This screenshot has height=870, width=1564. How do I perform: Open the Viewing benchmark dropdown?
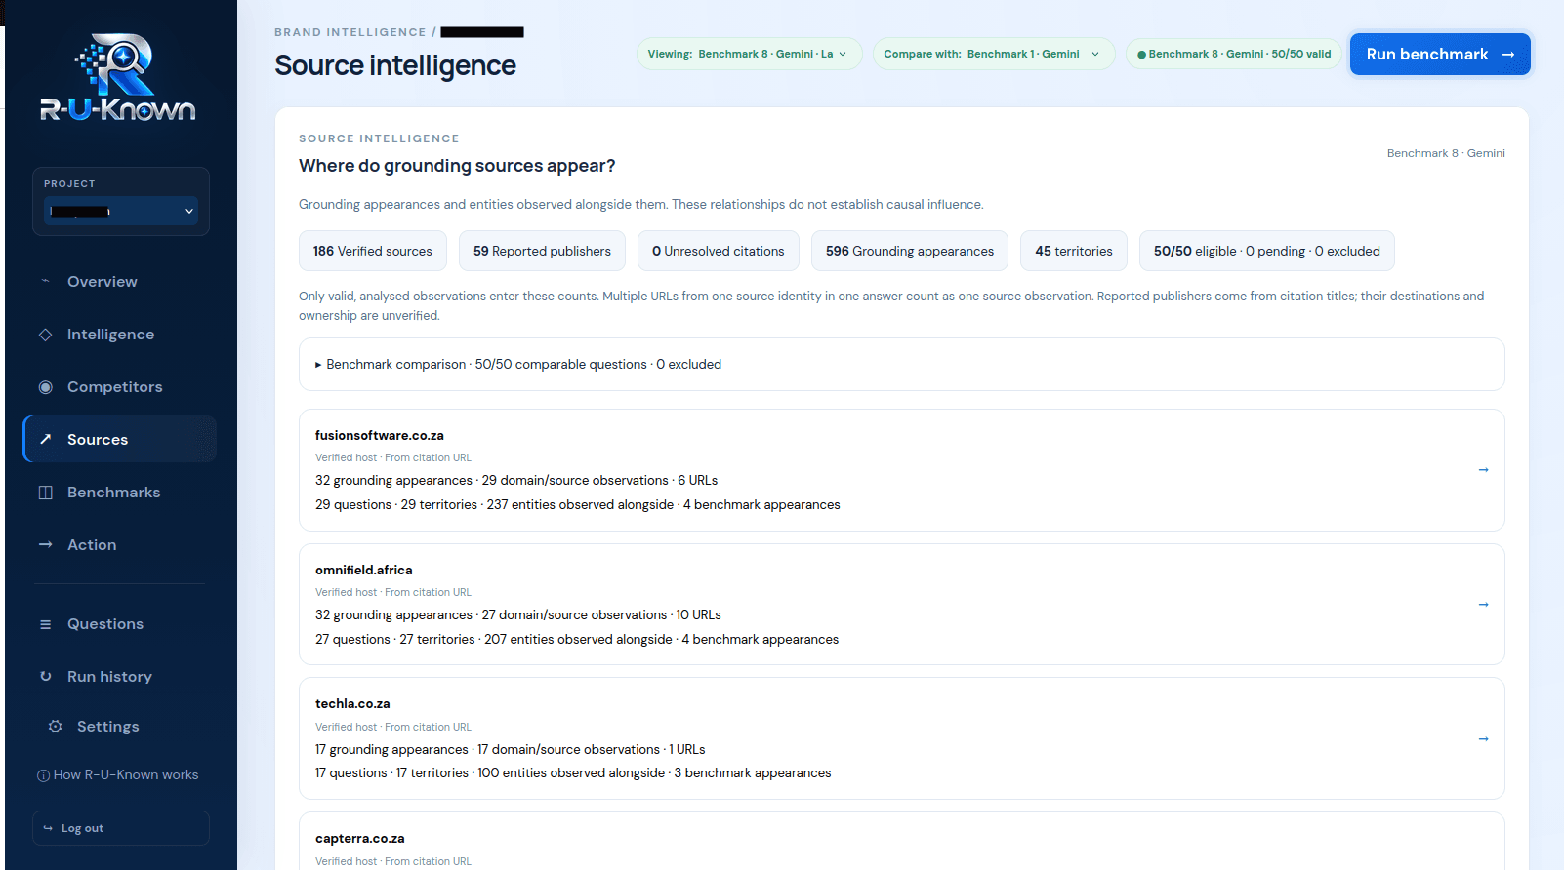pyautogui.click(x=749, y=54)
